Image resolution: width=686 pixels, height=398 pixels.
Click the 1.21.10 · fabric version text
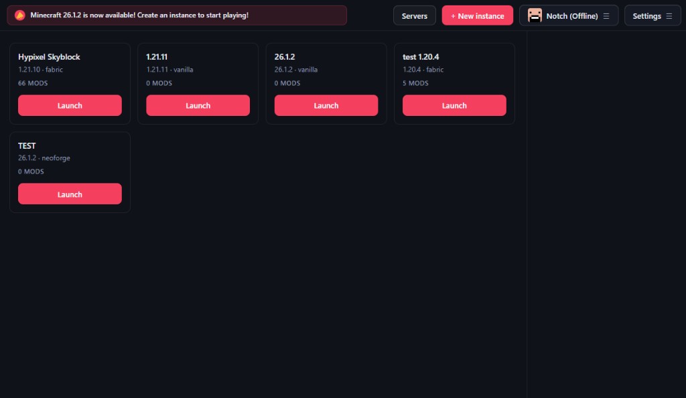pyautogui.click(x=40, y=70)
